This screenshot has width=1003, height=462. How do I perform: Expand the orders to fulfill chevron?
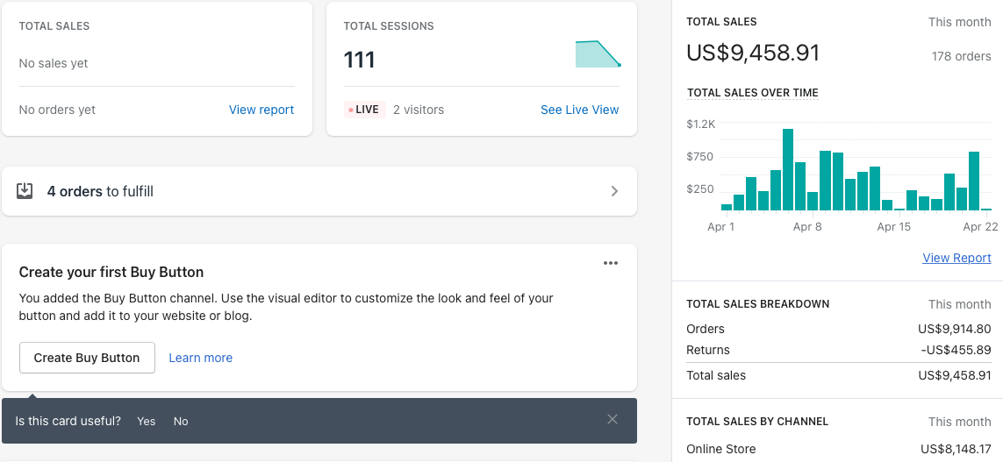[614, 191]
